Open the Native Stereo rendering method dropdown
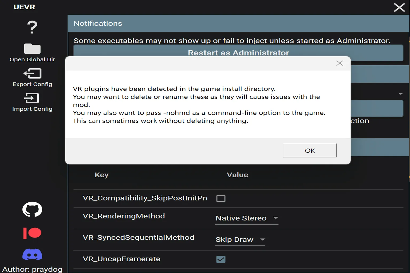This screenshot has height=273, width=410. tap(247, 218)
